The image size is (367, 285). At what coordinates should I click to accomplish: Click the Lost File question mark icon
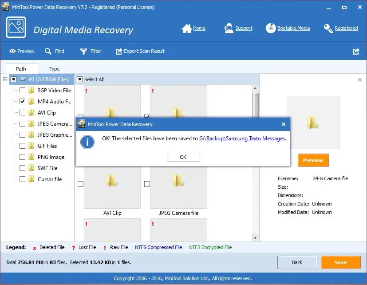coord(74,248)
